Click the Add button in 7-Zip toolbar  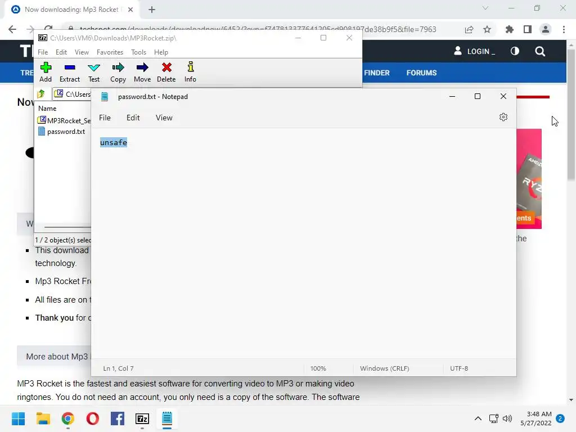(x=46, y=72)
